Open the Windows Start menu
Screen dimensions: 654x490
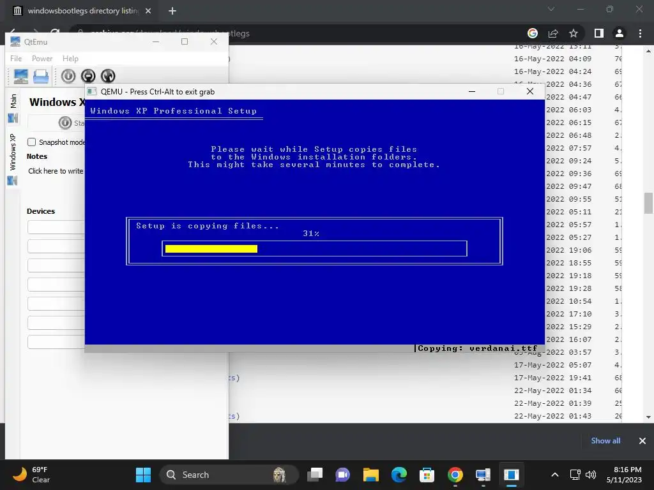[143, 475]
